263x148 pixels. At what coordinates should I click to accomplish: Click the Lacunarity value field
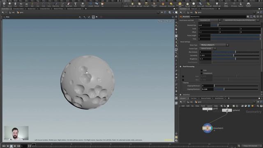(x=205, y=55)
